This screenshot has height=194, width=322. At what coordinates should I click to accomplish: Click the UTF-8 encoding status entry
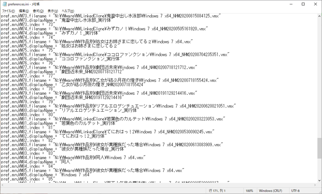click(295, 191)
